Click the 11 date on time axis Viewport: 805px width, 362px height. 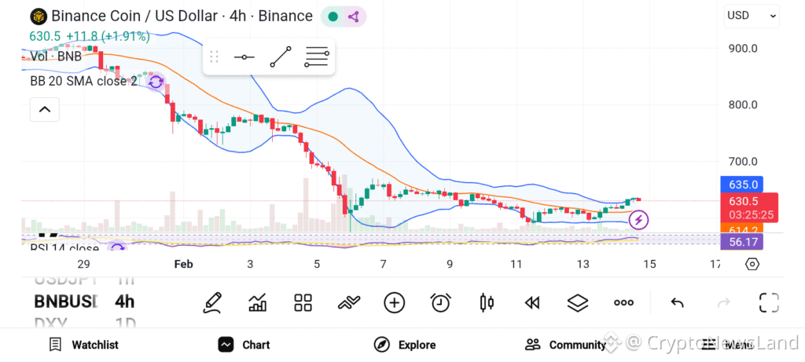pos(516,264)
